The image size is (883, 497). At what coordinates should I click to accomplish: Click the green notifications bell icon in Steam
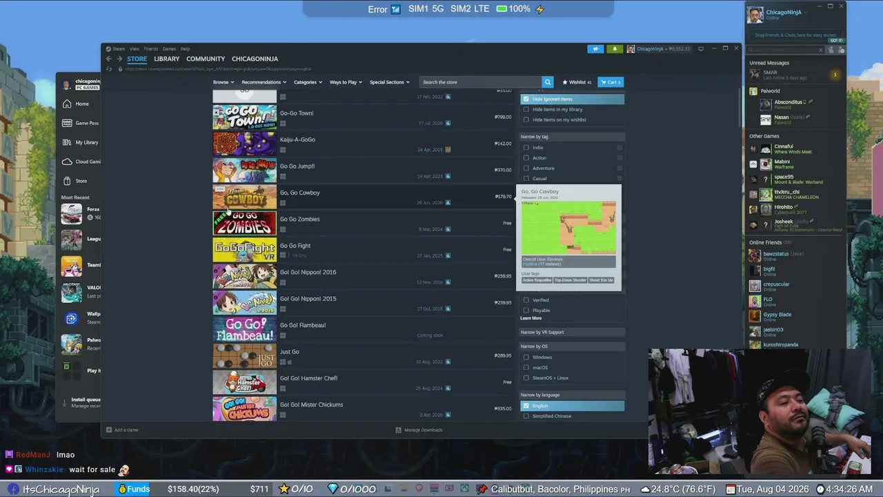(x=614, y=49)
